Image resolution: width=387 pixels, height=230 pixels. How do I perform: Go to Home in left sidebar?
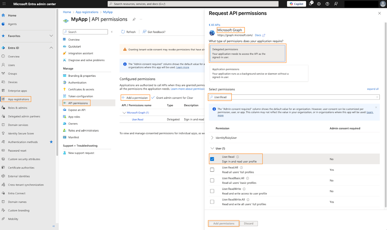[x=12, y=15]
